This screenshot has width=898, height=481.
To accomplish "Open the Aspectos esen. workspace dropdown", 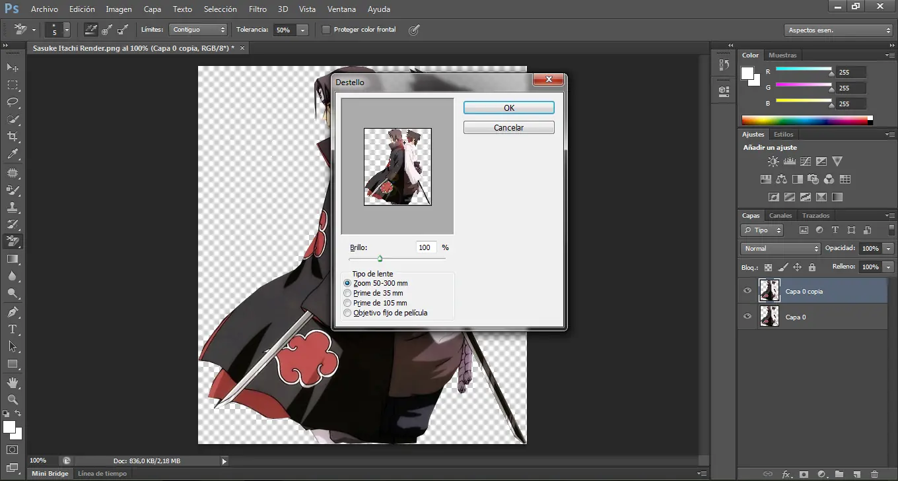I will pos(839,30).
